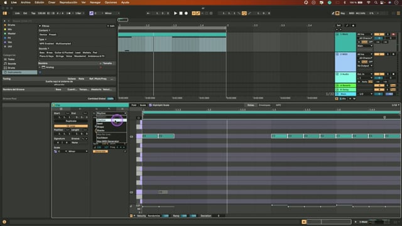Expand the Analog instrument folder
The height and width of the screenshot is (226, 402).
[40, 67]
